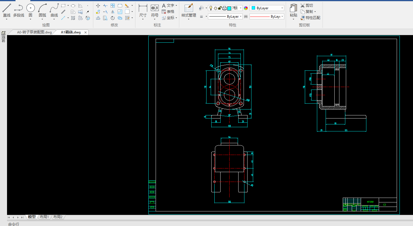Open the ByLayer color dropdown
The width and height of the screenshot is (413, 226).
tap(282, 8)
